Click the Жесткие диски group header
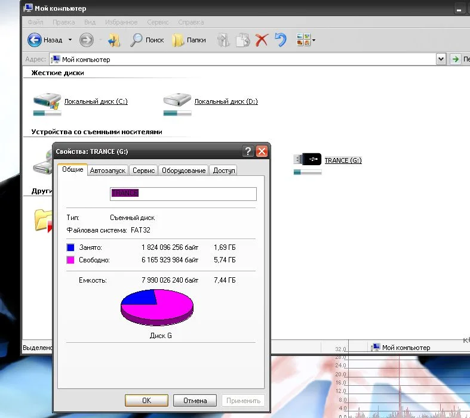 57,73
